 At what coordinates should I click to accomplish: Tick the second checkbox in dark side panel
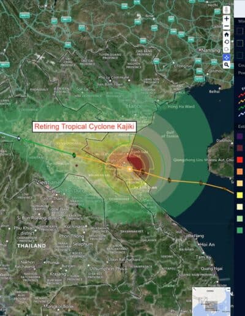[240, 43]
